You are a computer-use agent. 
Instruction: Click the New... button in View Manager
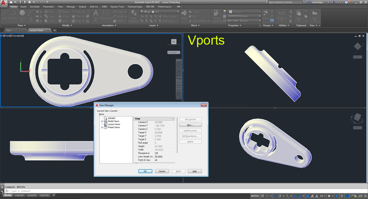(x=190, y=125)
